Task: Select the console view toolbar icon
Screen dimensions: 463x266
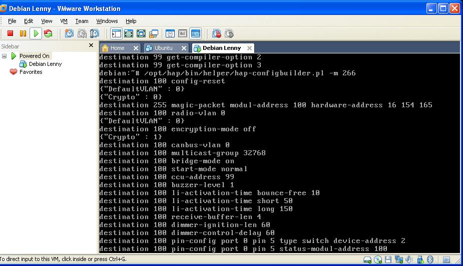Action: click(196, 33)
